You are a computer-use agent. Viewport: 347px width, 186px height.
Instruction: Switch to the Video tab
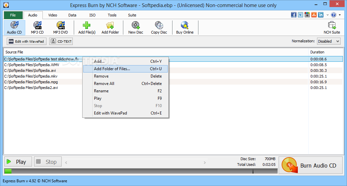pyautogui.click(x=53, y=15)
